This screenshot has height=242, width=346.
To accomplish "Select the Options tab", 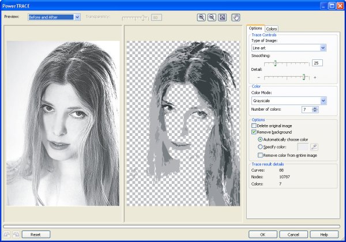I will coord(255,28).
